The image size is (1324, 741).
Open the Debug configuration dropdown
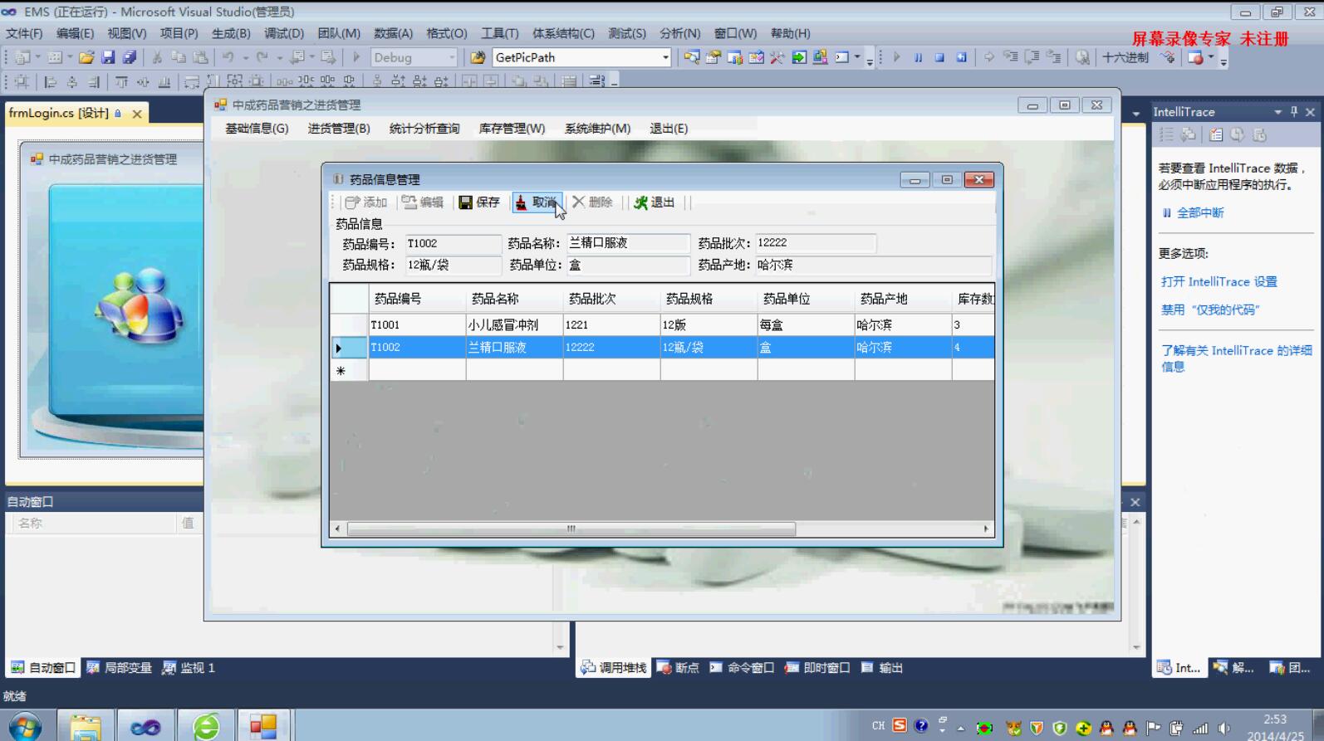[453, 57]
